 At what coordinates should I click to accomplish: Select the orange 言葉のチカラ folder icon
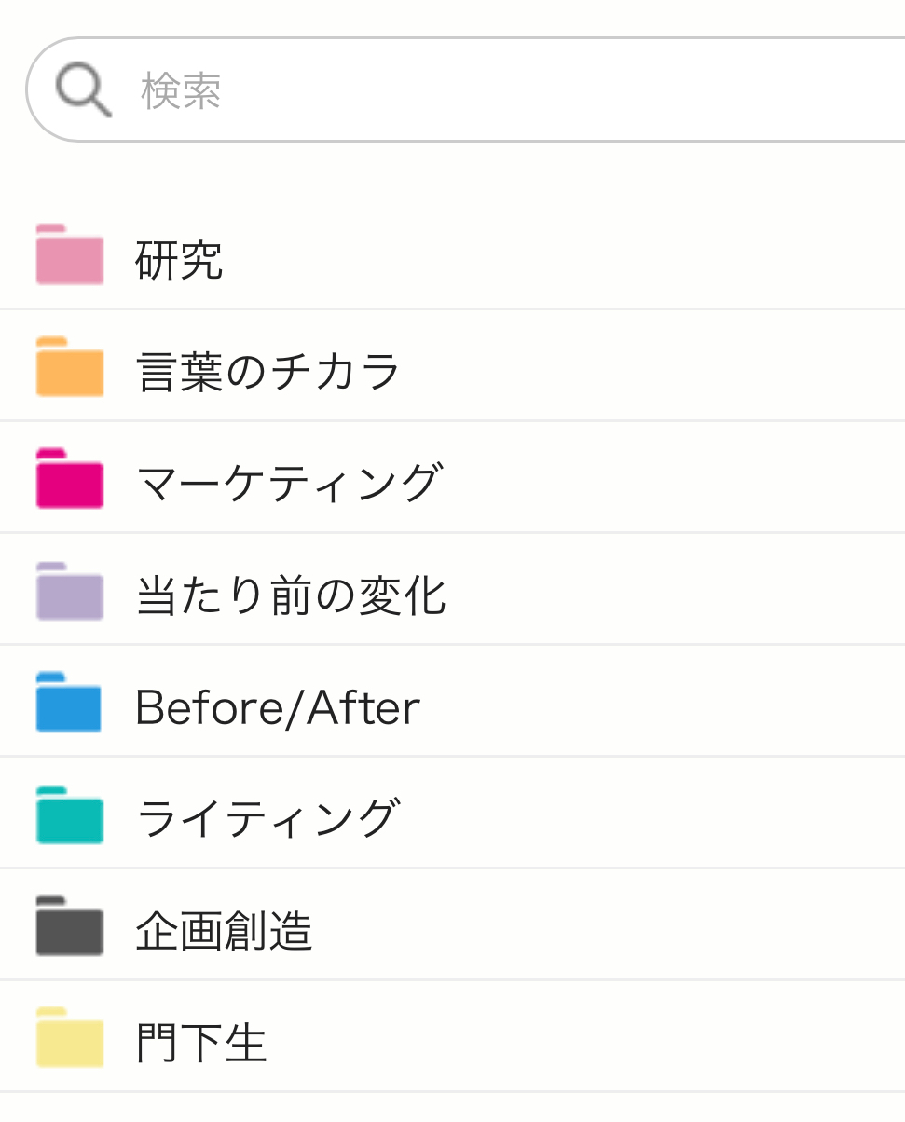coord(70,366)
